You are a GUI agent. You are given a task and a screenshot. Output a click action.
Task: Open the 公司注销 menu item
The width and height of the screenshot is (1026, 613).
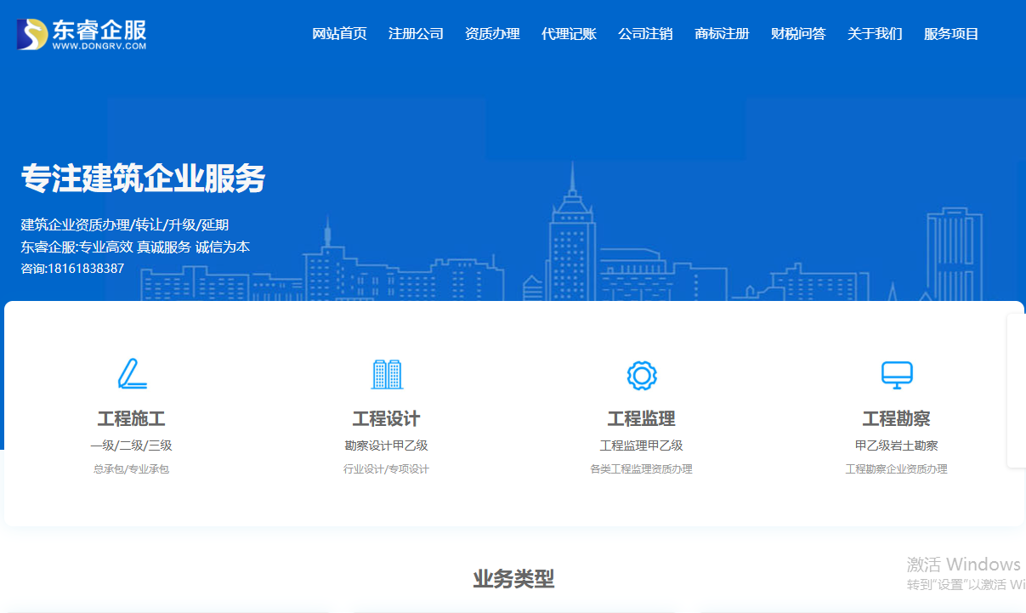[x=645, y=34]
